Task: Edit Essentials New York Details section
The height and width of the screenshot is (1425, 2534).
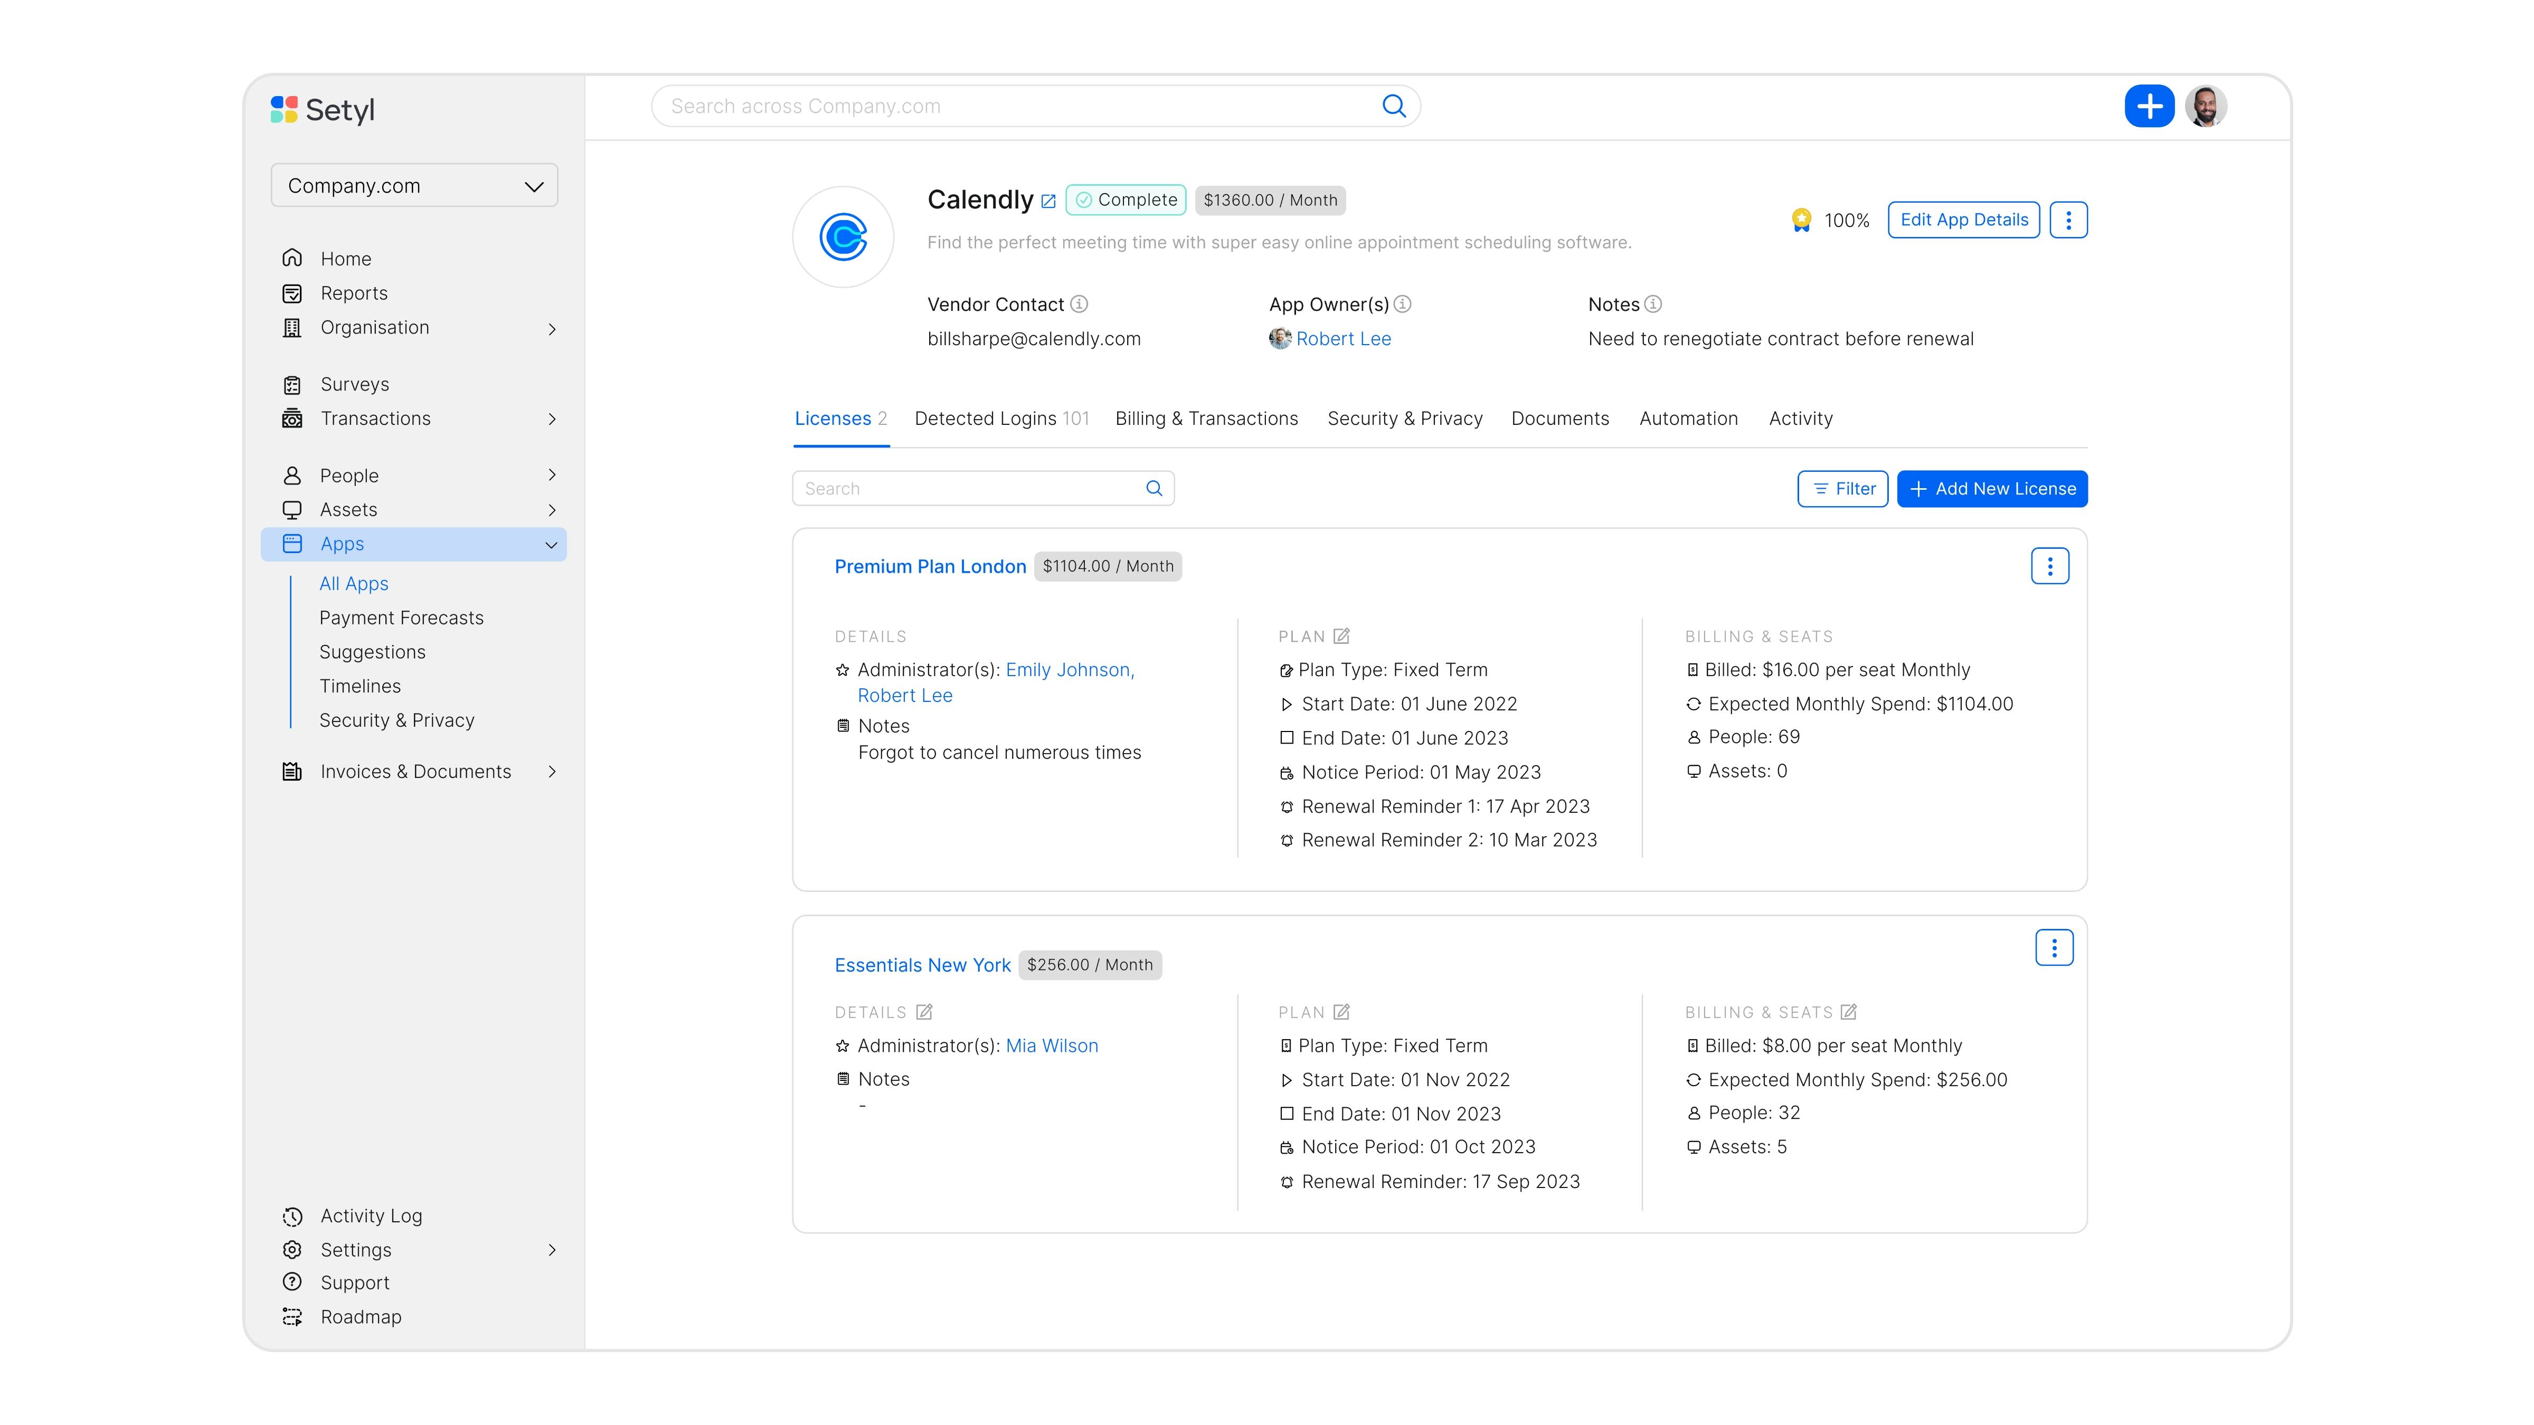Action: (924, 1012)
